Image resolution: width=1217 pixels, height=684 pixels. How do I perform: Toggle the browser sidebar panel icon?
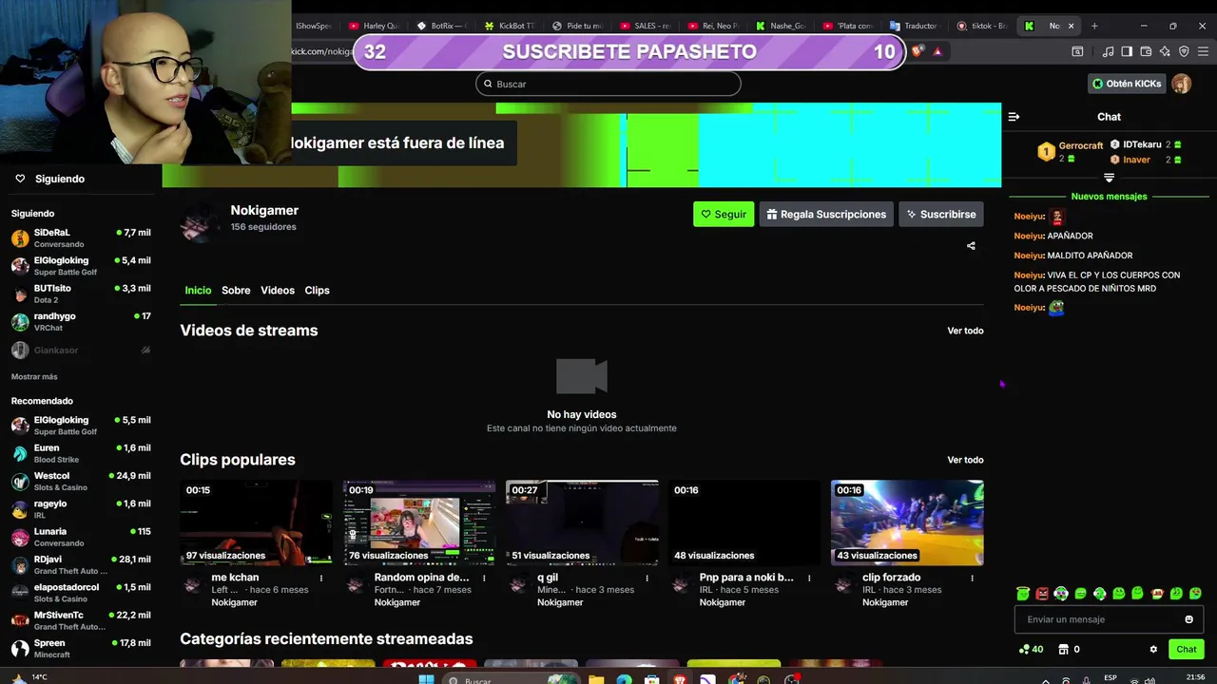pos(1127,51)
